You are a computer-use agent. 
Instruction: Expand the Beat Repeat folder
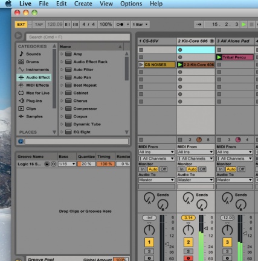pos(62,85)
